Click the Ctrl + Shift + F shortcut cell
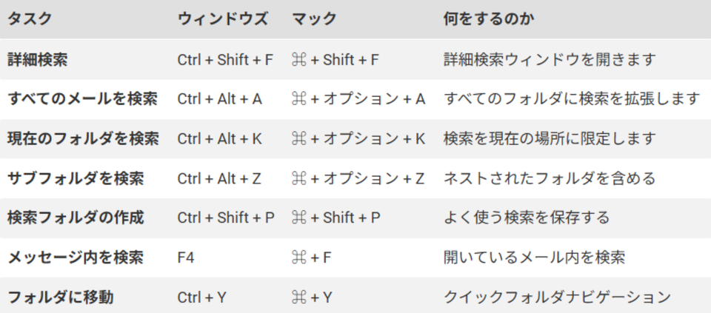This screenshot has height=313, width=711. pyautogui.click(x=225, y=59)
